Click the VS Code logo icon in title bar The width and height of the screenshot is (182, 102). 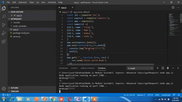click(3, 2)
